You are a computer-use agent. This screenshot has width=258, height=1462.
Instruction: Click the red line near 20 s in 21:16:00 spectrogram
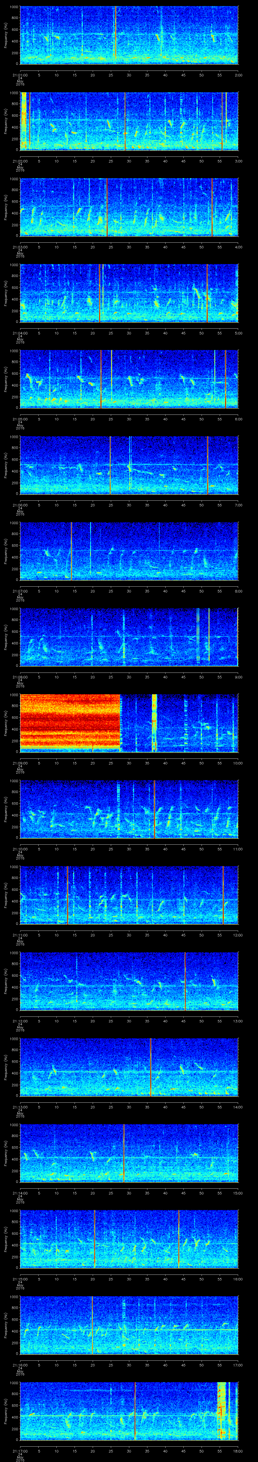(92, 1325)
